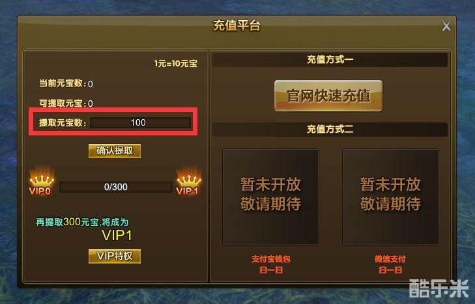
Task: Click the WeChat pay QR placeholder
Action: [390, 197]
